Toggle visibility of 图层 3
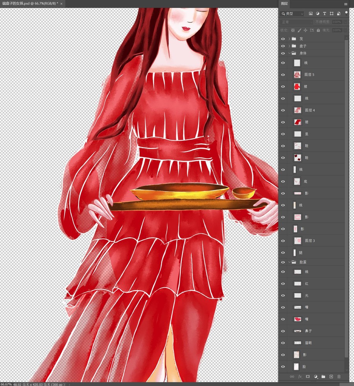 (x=283, y=241)
